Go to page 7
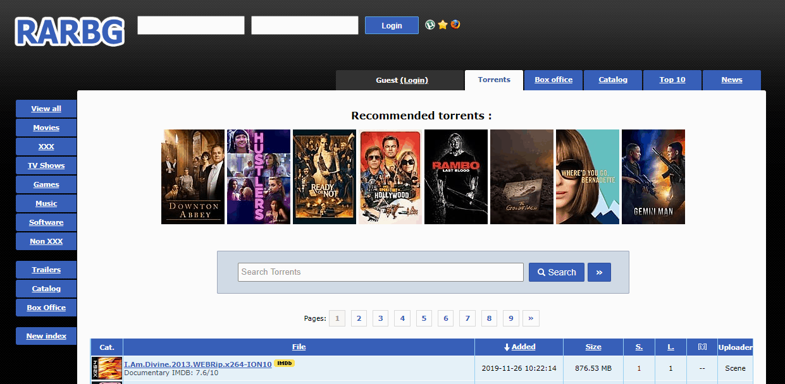The image size is (785, 384). click(467, 318)
